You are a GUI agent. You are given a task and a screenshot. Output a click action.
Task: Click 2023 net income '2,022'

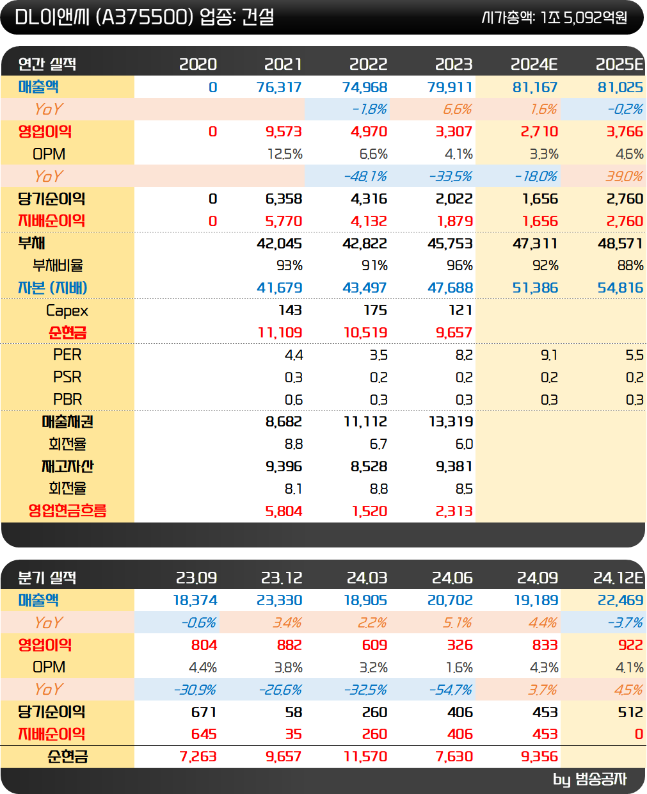tap(454, 199)
